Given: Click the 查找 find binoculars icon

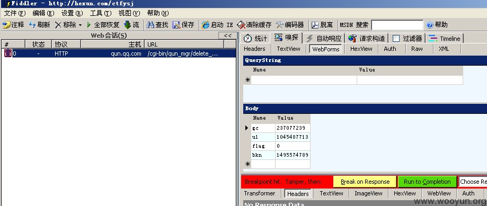Looking at the screenshot, I should point(150,25).
